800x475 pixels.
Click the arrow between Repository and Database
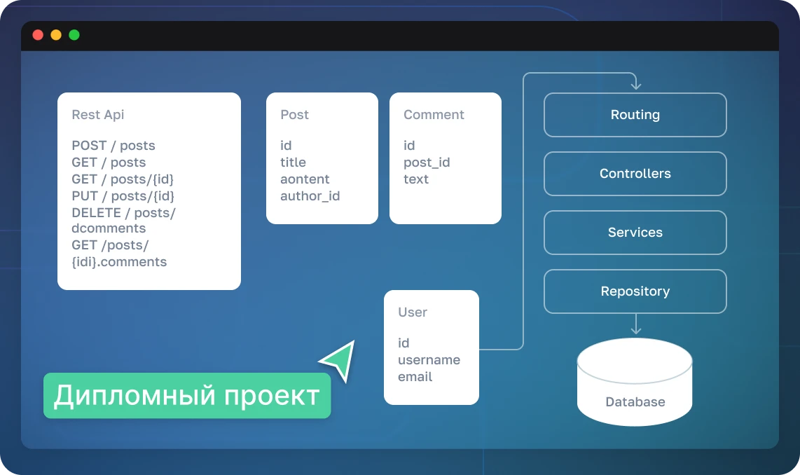pyautogui.click(x=635, y=324)
